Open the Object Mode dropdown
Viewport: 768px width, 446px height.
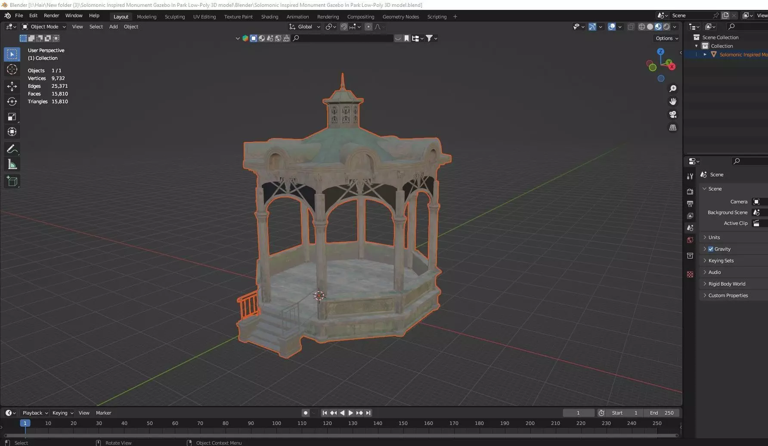(x=44, y=27)
